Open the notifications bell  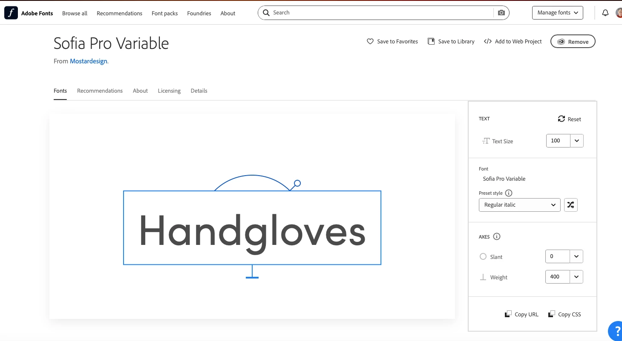pos(605,13)
